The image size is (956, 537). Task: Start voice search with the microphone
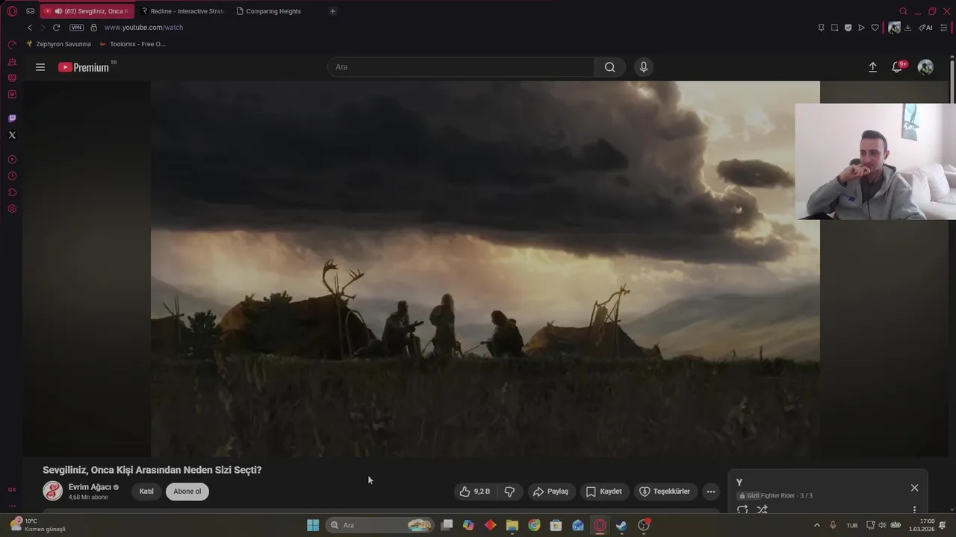[644, 67]
